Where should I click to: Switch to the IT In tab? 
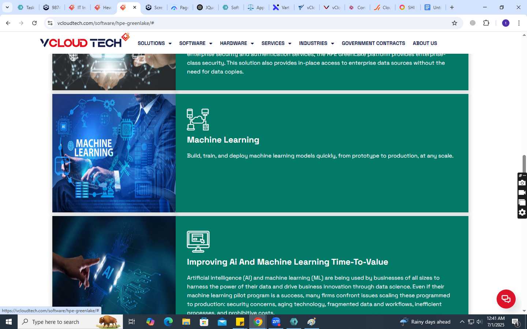[77, 7]
